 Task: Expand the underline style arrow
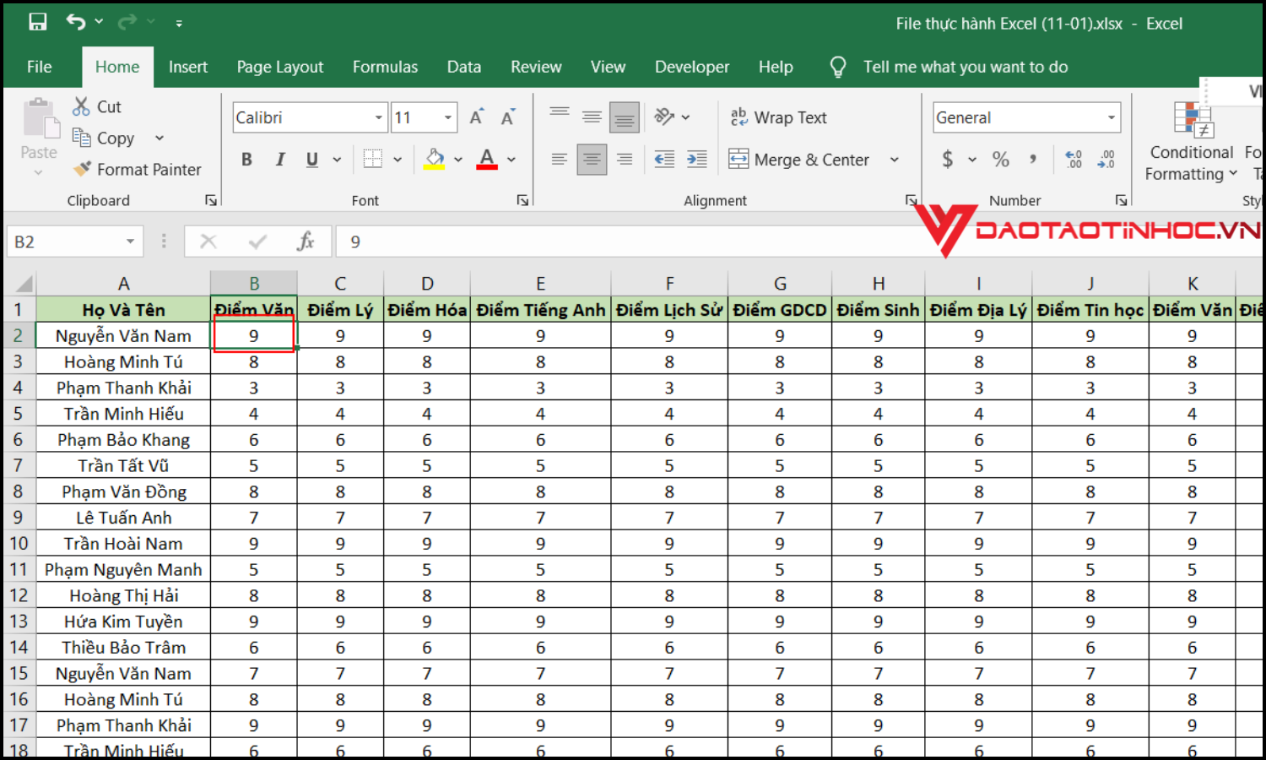[x=337, y=159]
